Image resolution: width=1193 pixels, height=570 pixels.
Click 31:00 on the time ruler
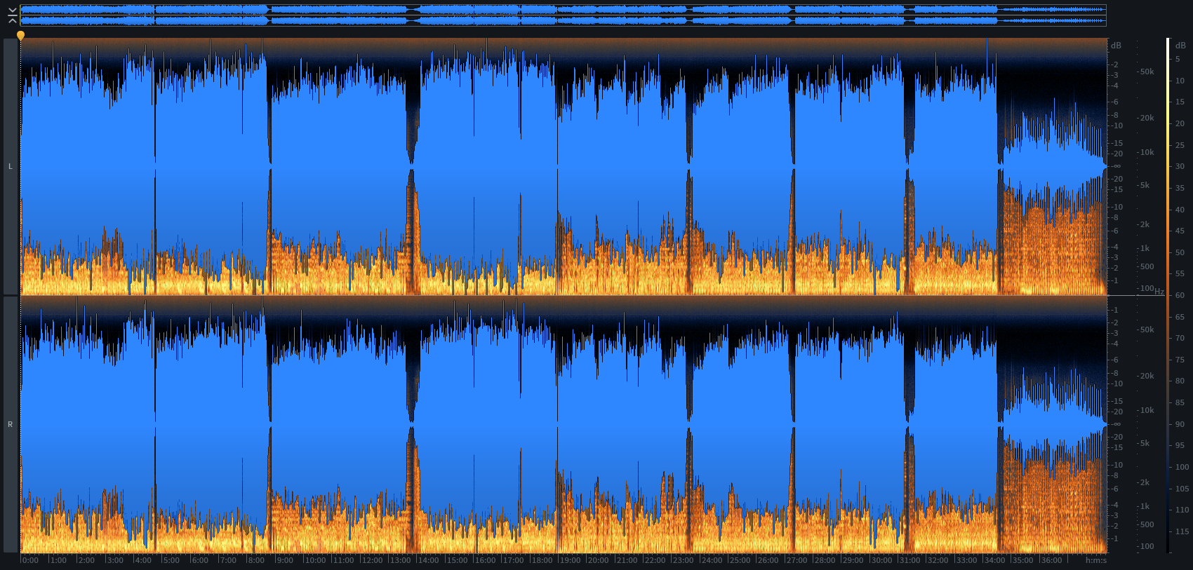(x=909, y=560)
